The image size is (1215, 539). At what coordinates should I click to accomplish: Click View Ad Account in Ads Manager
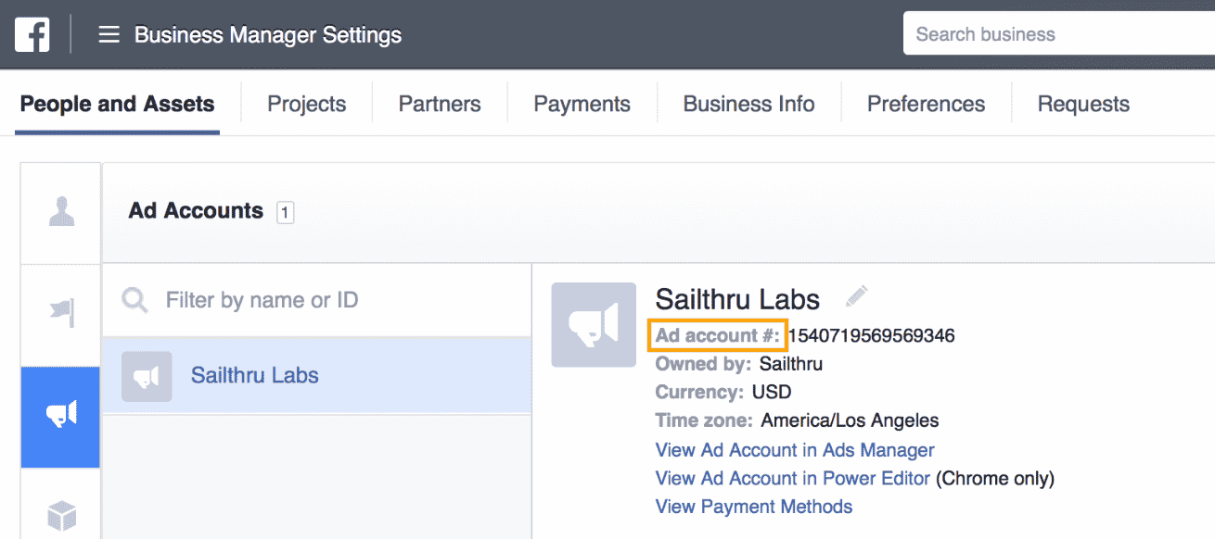tap(795, 450)
